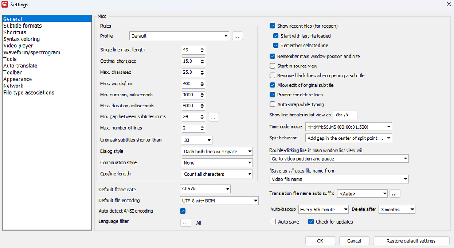Increase Single line max. length value
The image size is (454, 248).
tap(202, 48)
